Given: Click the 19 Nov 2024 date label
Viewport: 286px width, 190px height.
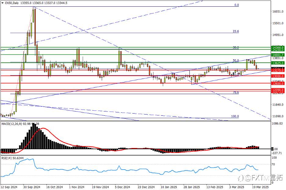Looking at the screenshot, I should click(100, 187).
